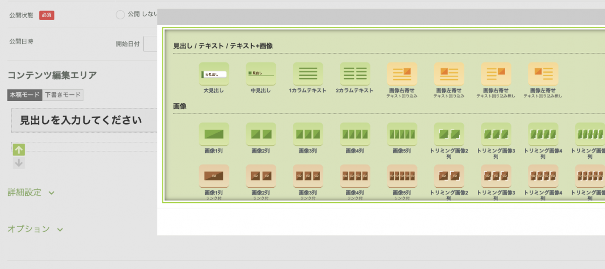The height and width of the screenshot is (269, 605).
Task: Pick the green トリミング画像2列 icon
Action: 449,134
